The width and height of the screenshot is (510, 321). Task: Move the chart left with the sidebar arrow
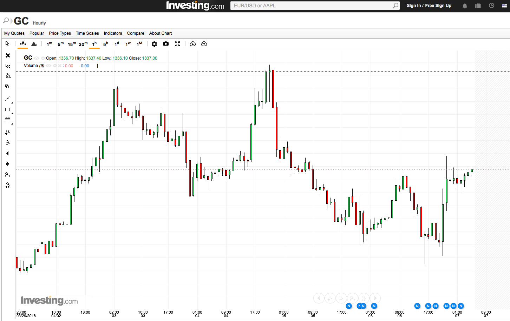coord(7,153)
